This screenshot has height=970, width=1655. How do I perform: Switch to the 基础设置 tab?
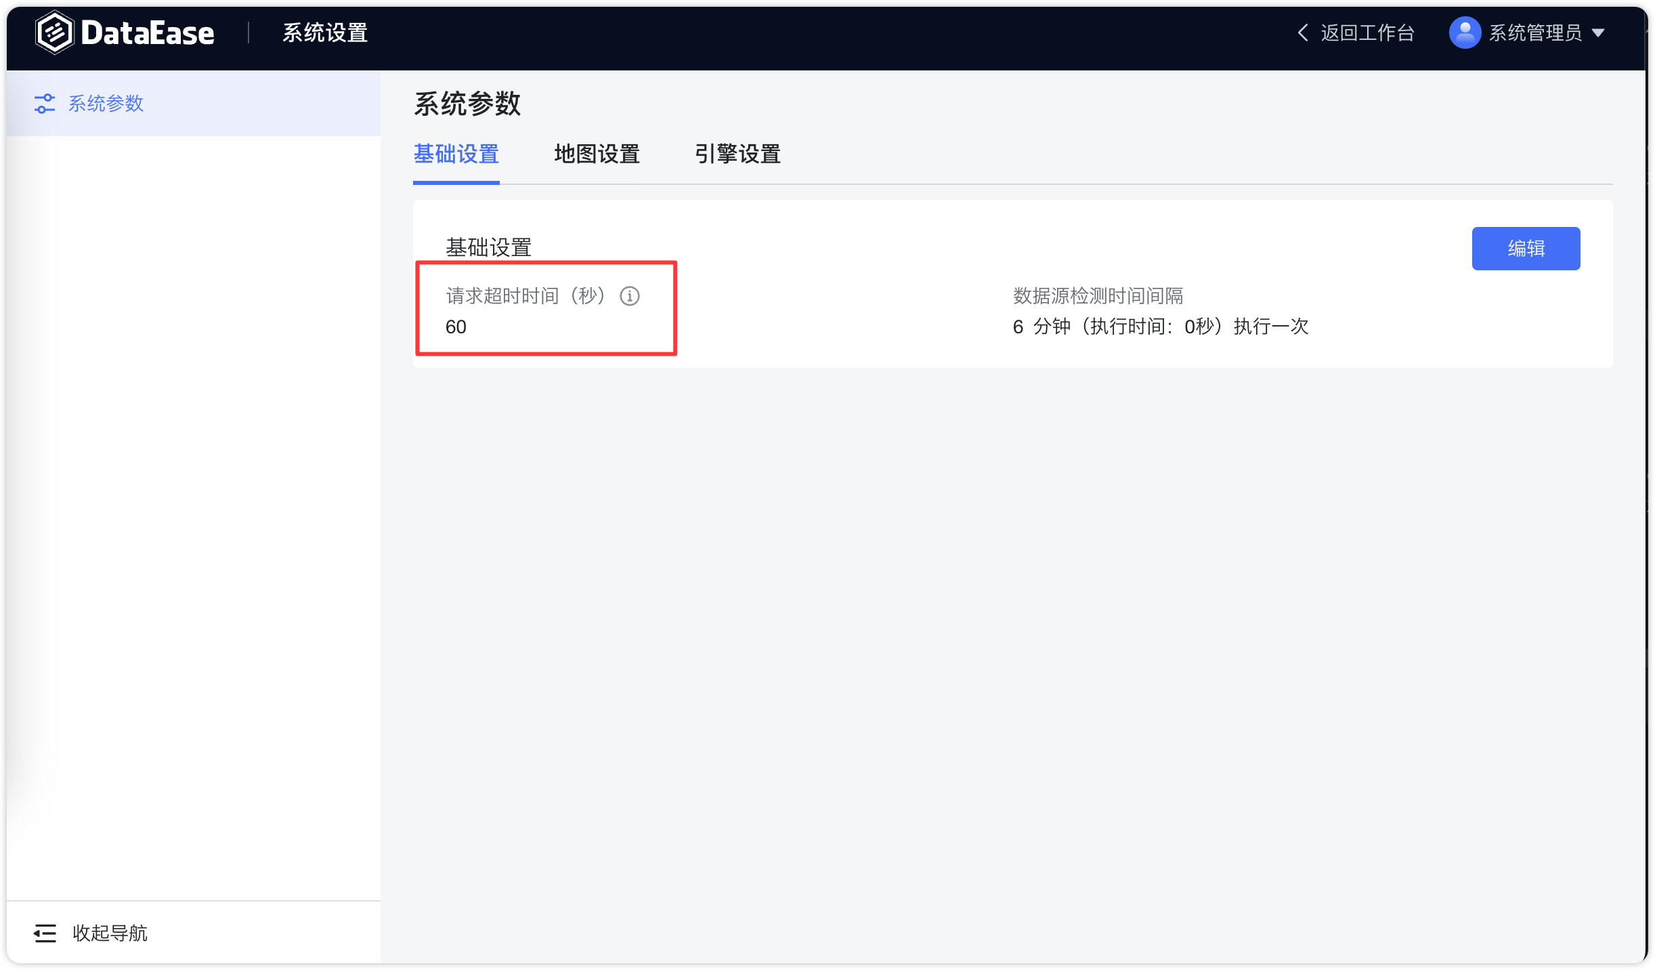click(456, 154)
